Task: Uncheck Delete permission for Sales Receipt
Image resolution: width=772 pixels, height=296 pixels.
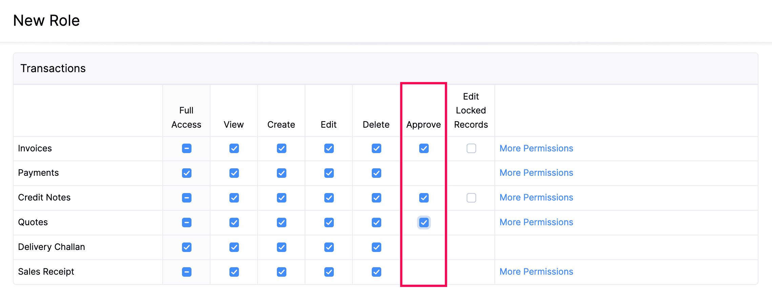Action: (x=377, y=272)
